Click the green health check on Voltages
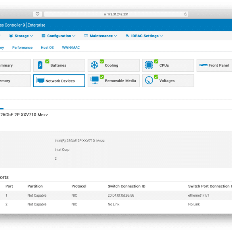This screenshot has width=232, height=232. (x=156, y=77)
